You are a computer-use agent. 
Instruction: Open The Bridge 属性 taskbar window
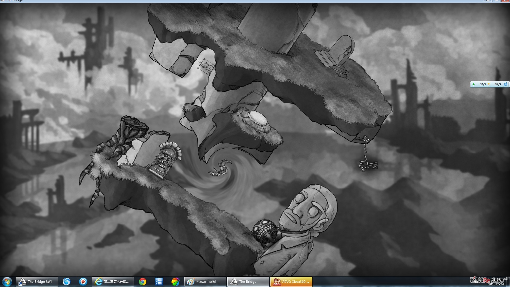[x=37, y=282]
